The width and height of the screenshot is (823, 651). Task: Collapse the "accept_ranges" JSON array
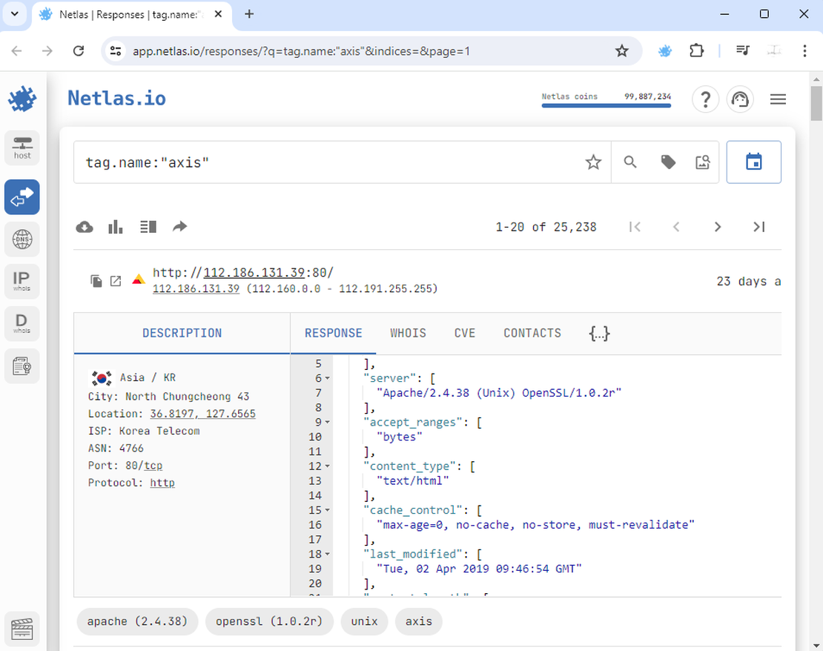point(328,423)
